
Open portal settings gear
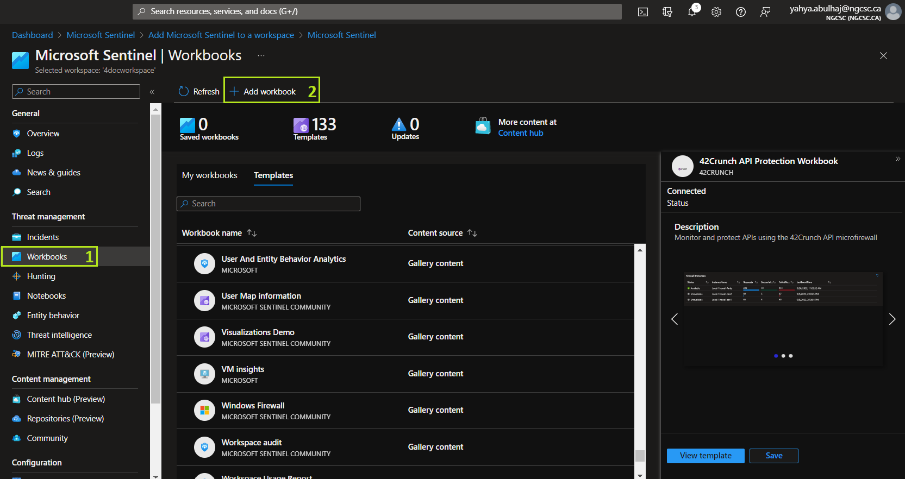[x=716, y=12]
